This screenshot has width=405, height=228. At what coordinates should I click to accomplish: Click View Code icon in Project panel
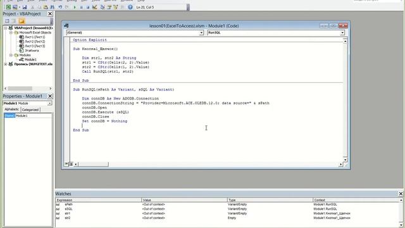(x=7, y=21)
